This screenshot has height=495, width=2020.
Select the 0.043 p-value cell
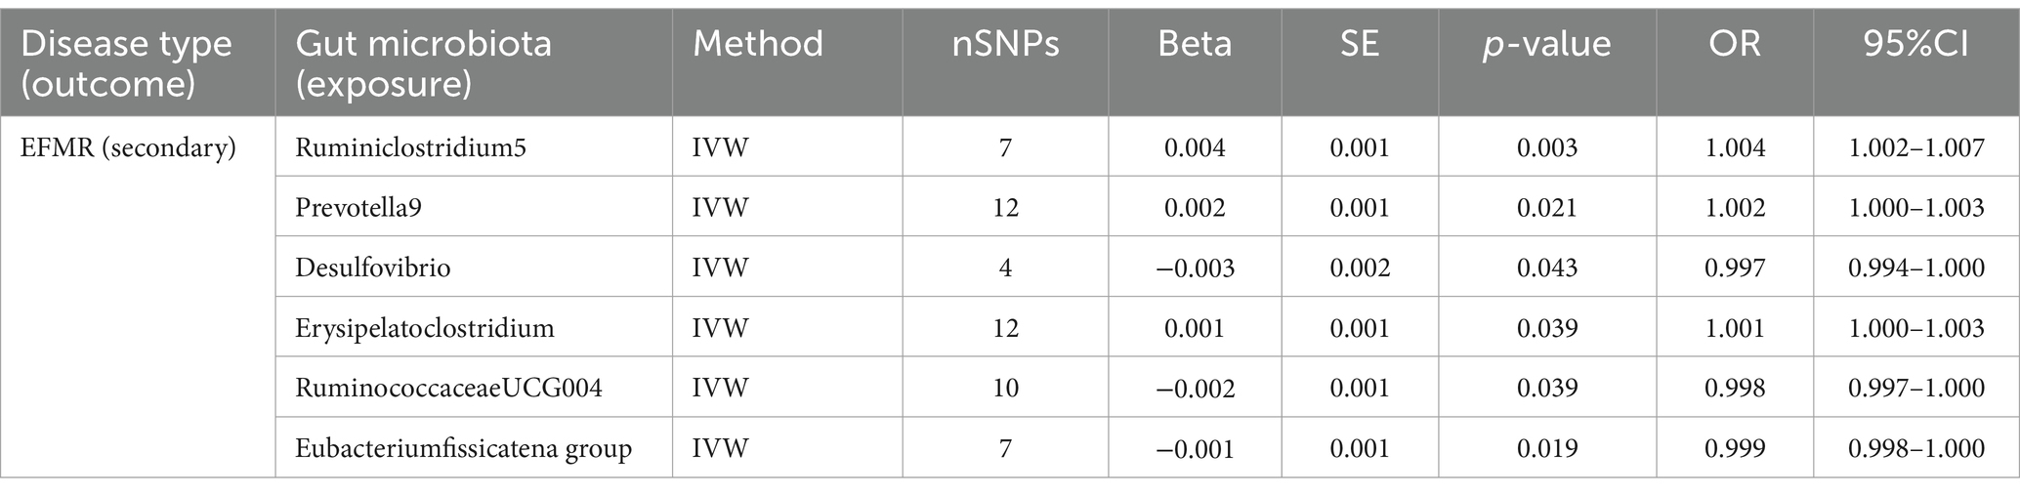pyautogui.click(x=1547, y=268)
